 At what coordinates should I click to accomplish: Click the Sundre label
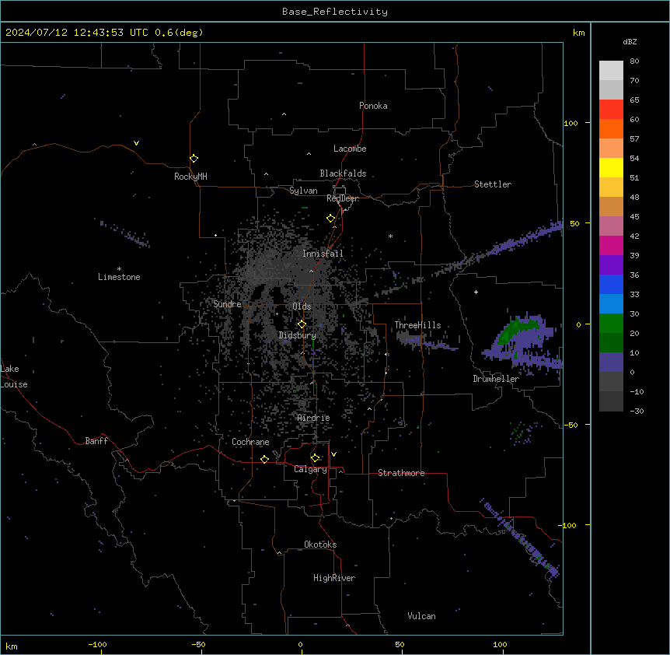pyautogui.click(x=227, y=304)
